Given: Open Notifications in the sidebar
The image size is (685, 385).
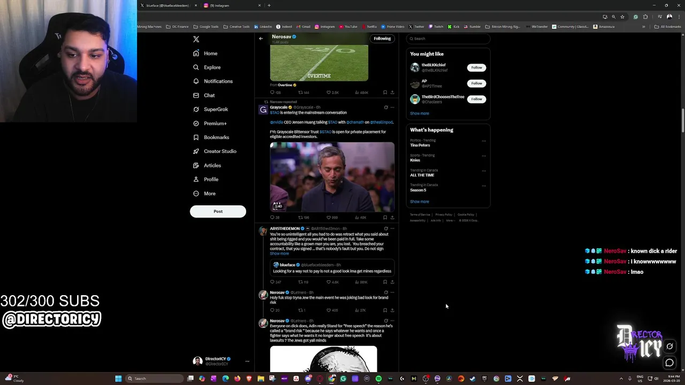Looking at the screenshot, I should (212, 81).
